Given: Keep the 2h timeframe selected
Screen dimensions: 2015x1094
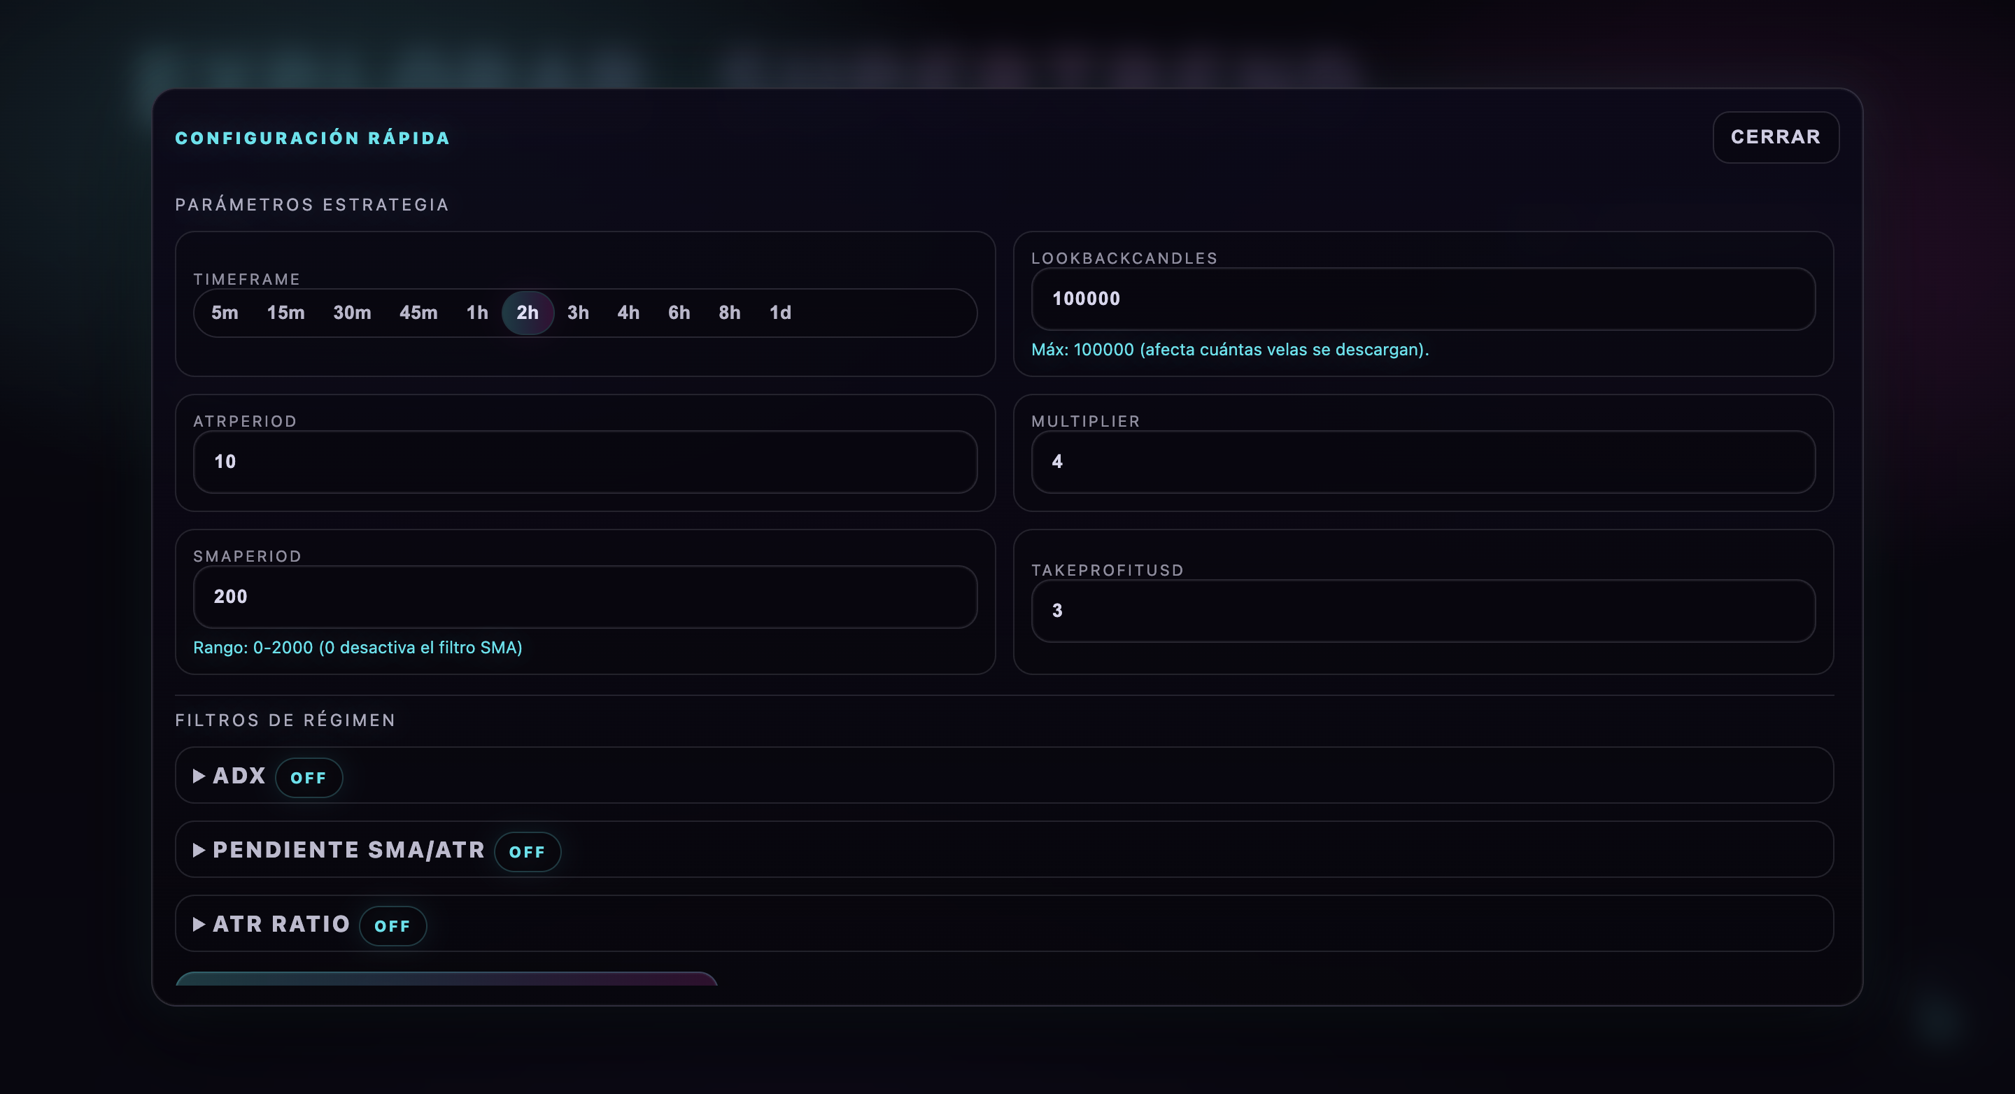Looking at the screenshot, I should point(528,312).
